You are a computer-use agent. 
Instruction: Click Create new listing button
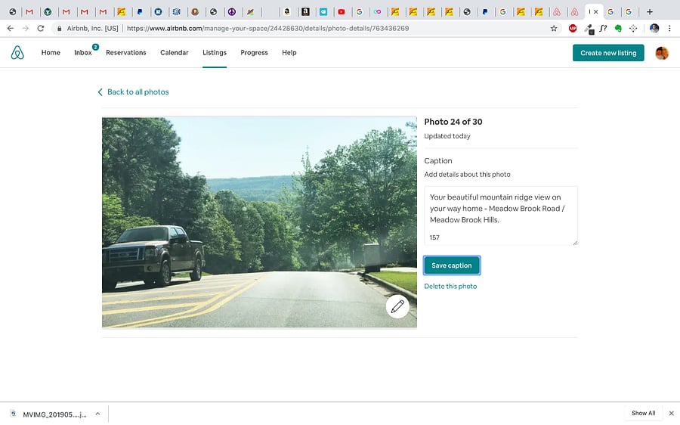608,53
